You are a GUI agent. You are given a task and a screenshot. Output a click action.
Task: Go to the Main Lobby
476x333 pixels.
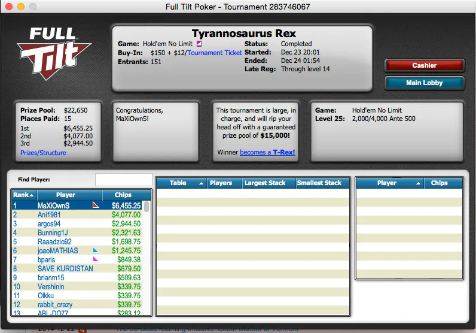(424, 83)
